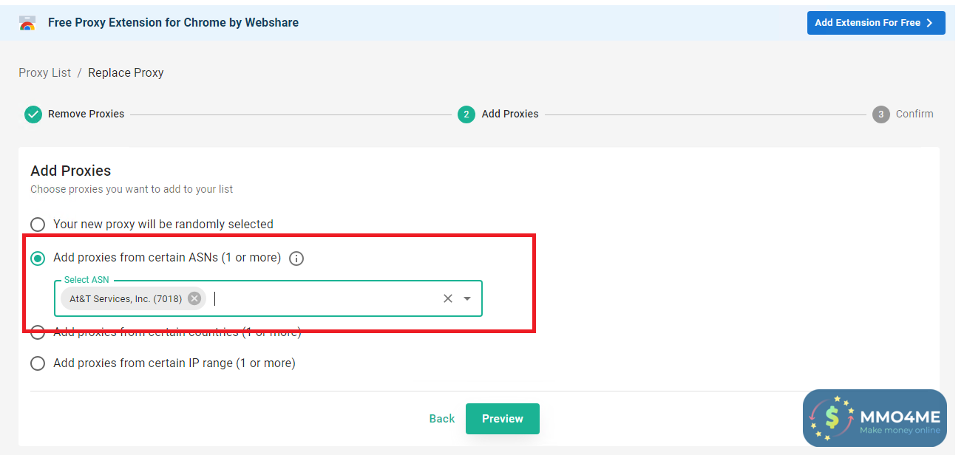Click the step 2 circle icon
Viewport: 964px width, 455px height.
(466, 114)
